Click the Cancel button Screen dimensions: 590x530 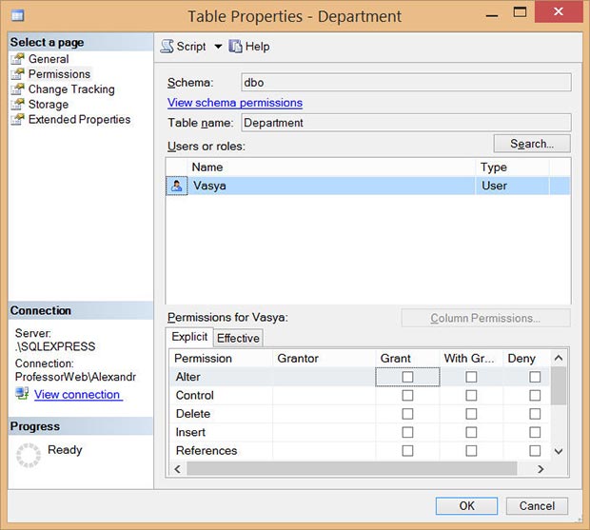click(x=537, y=506)
